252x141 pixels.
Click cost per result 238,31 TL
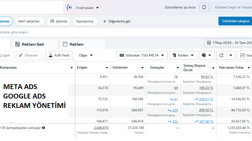coord(206,99)
